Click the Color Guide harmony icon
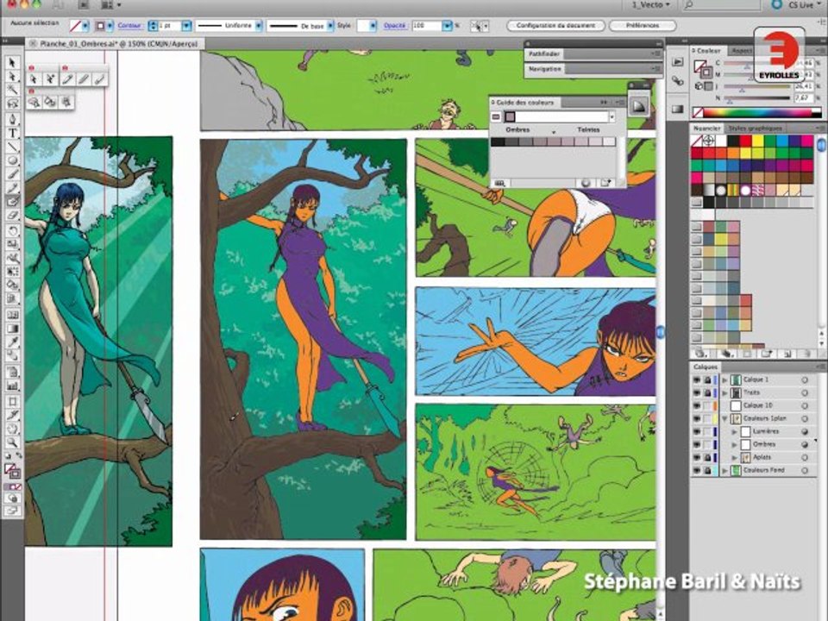This screenshot has width=828, height=621. 639,106
